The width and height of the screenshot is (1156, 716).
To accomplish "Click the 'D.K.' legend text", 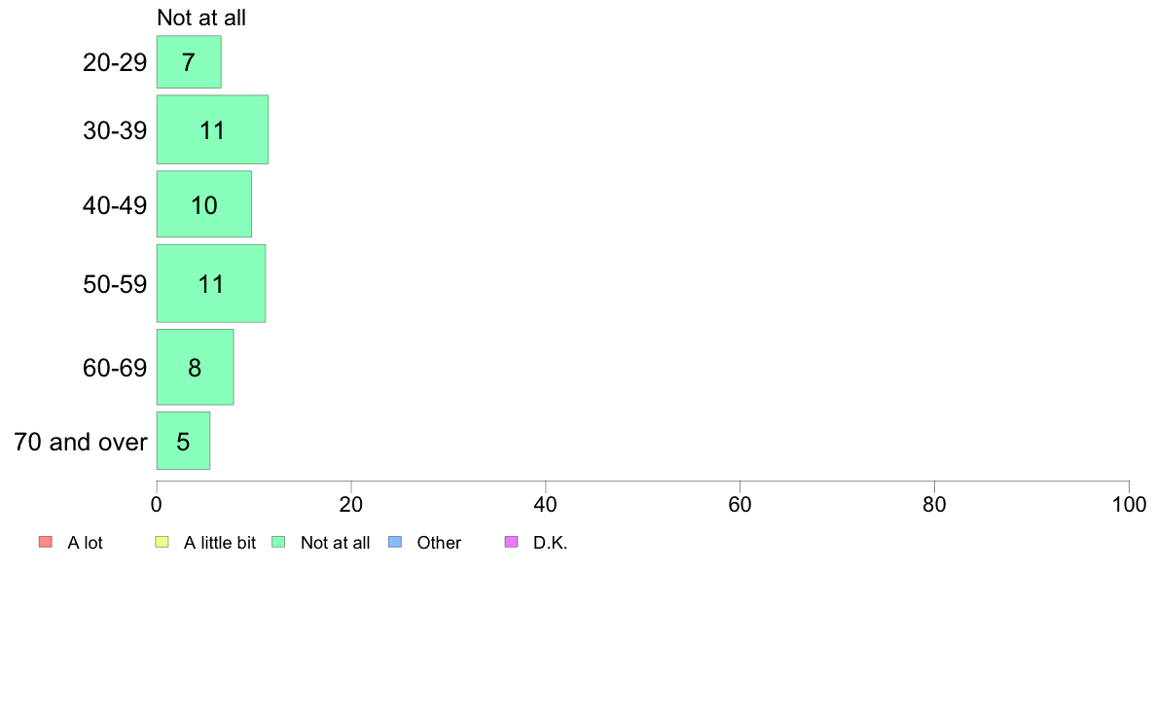I will (x=550, y=543).
